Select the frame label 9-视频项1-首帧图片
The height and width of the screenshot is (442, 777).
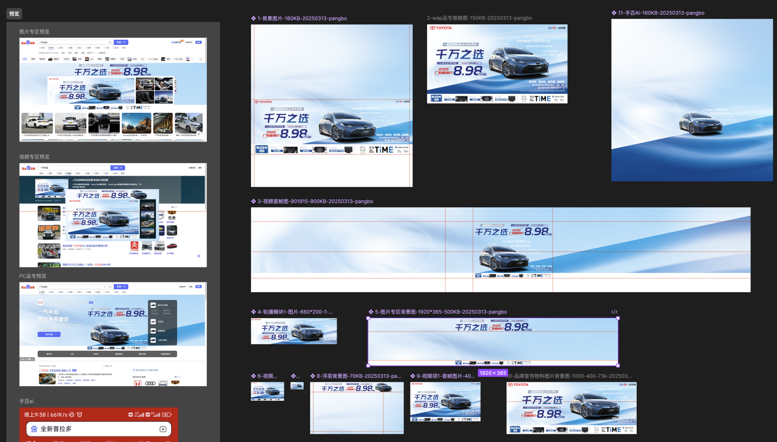[446, 376]
